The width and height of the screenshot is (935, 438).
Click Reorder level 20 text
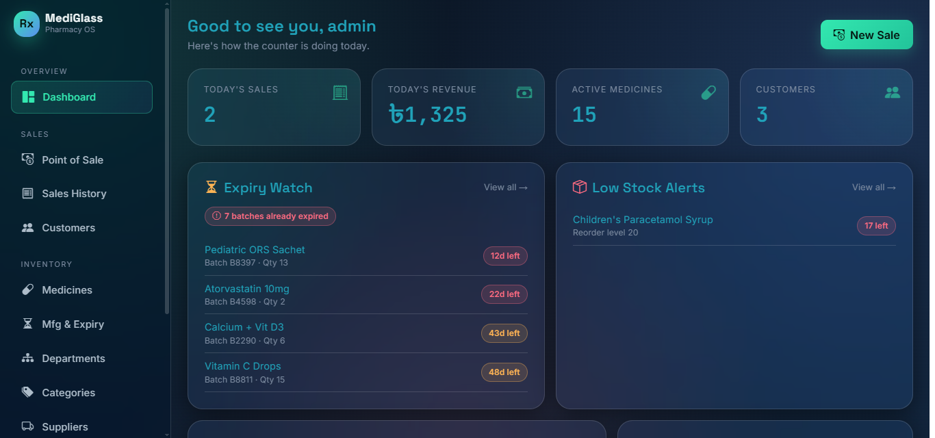tap(606, 233)
